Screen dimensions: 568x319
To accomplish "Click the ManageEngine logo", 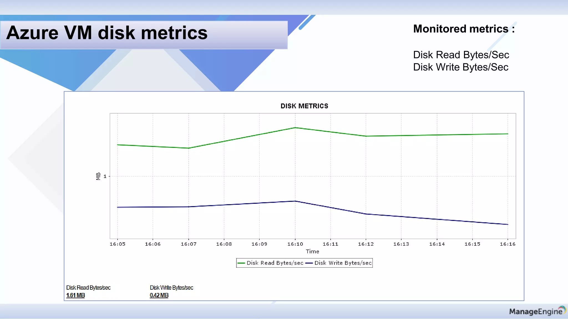I will pyautogui.click(x=537, y=311).
